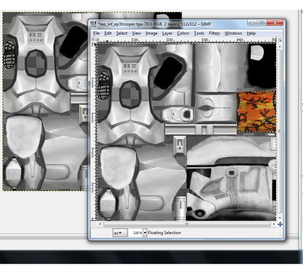This screenshot has width=303, height=280.
Task: Open the Help menu
Action: pyautogui.click(x=251, y=33)
